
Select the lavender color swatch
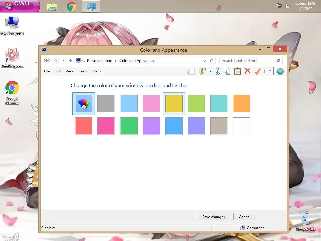(x=197, y=126)
